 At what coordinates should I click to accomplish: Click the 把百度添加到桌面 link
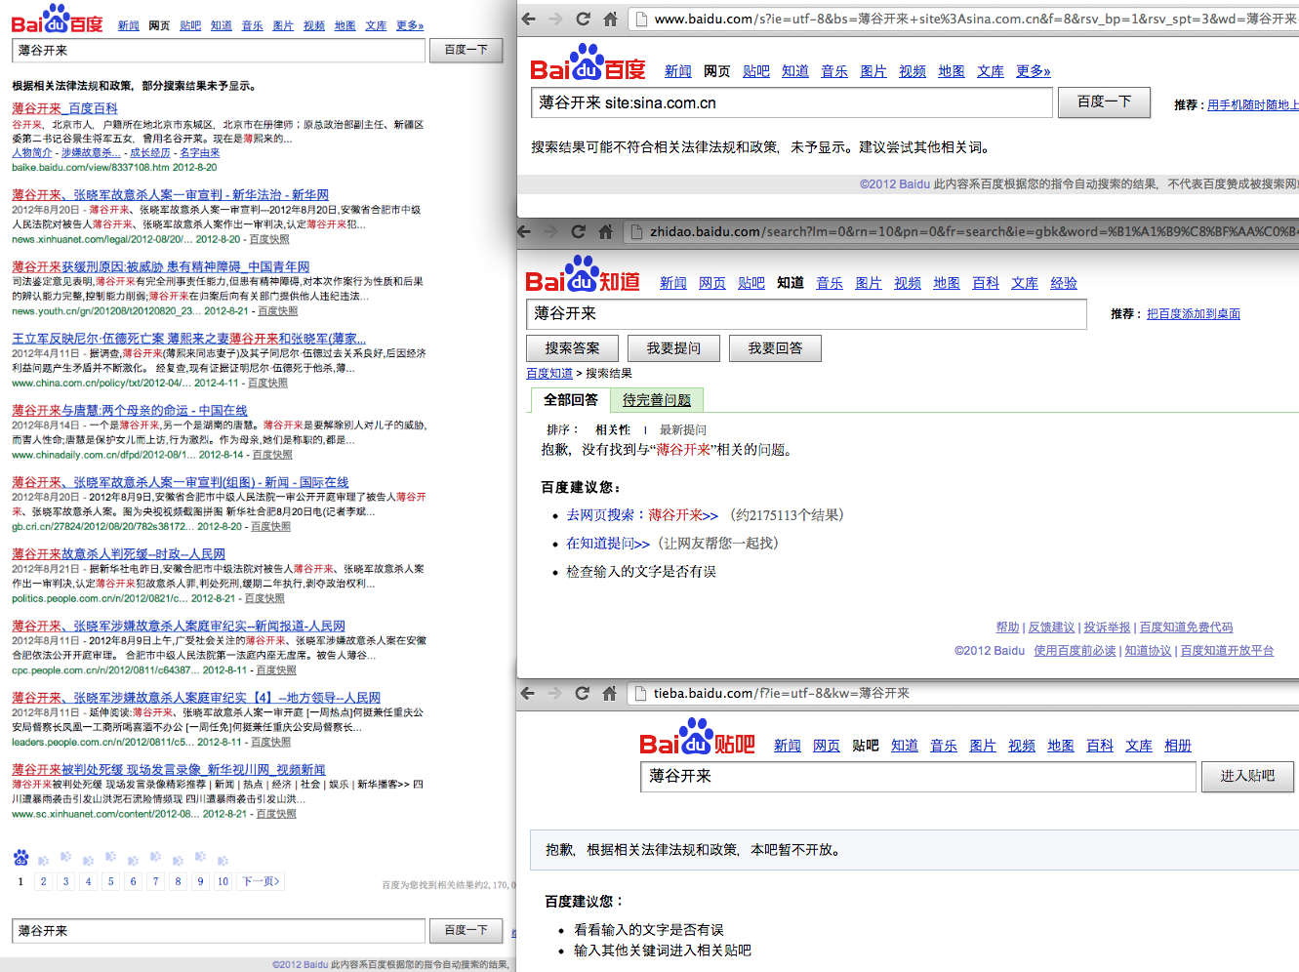(x=1194, y=314)
